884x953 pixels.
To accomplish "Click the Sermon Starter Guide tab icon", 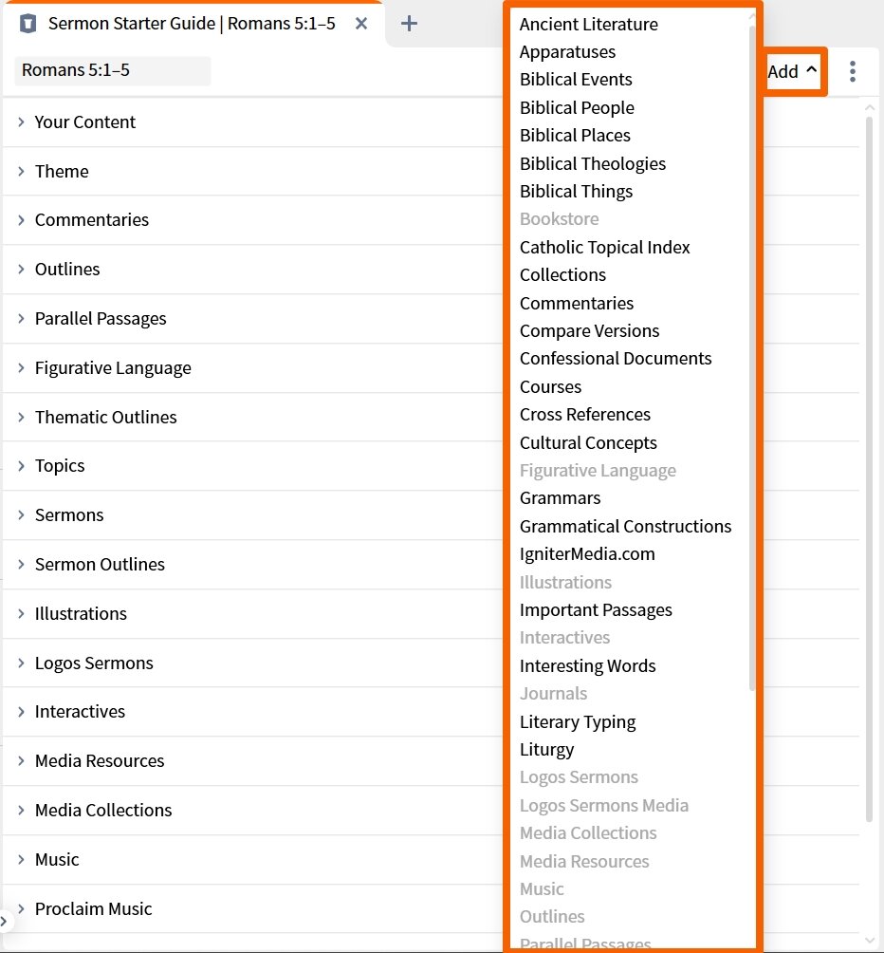I will 28,24.
